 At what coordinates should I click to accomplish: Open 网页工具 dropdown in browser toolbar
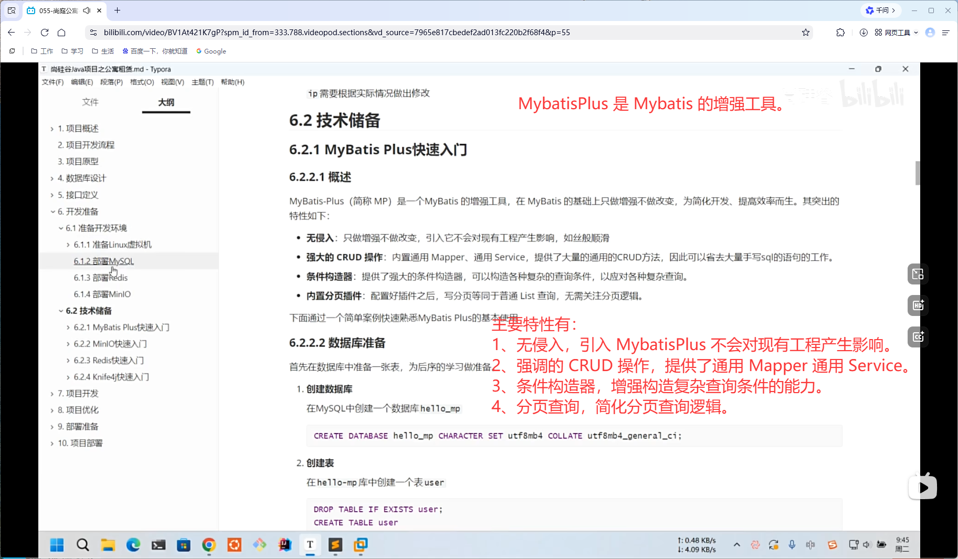(897, 33)
